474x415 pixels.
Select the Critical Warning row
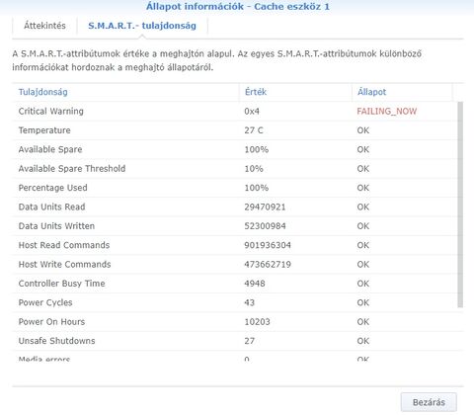pyautogui.click(x=235, y=112)
